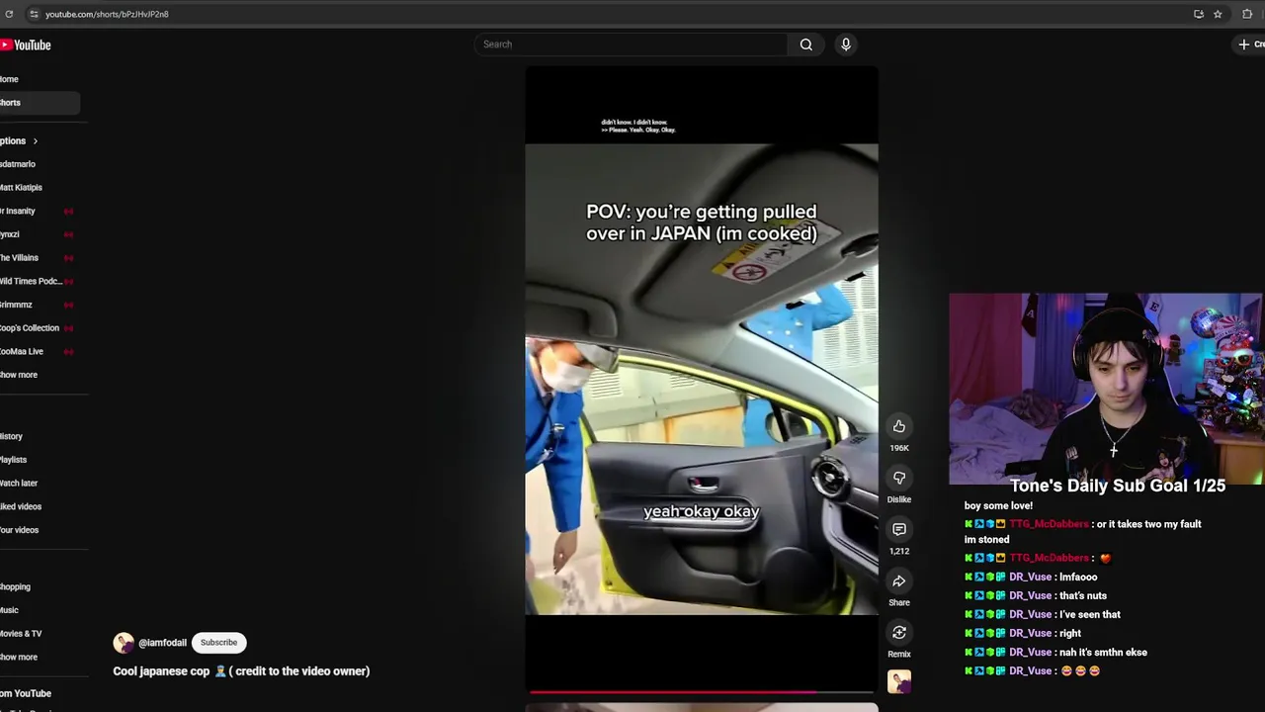Open Liked videos list
The width and height of the screenshot is (1265, 712).
(x=21, y=506)
